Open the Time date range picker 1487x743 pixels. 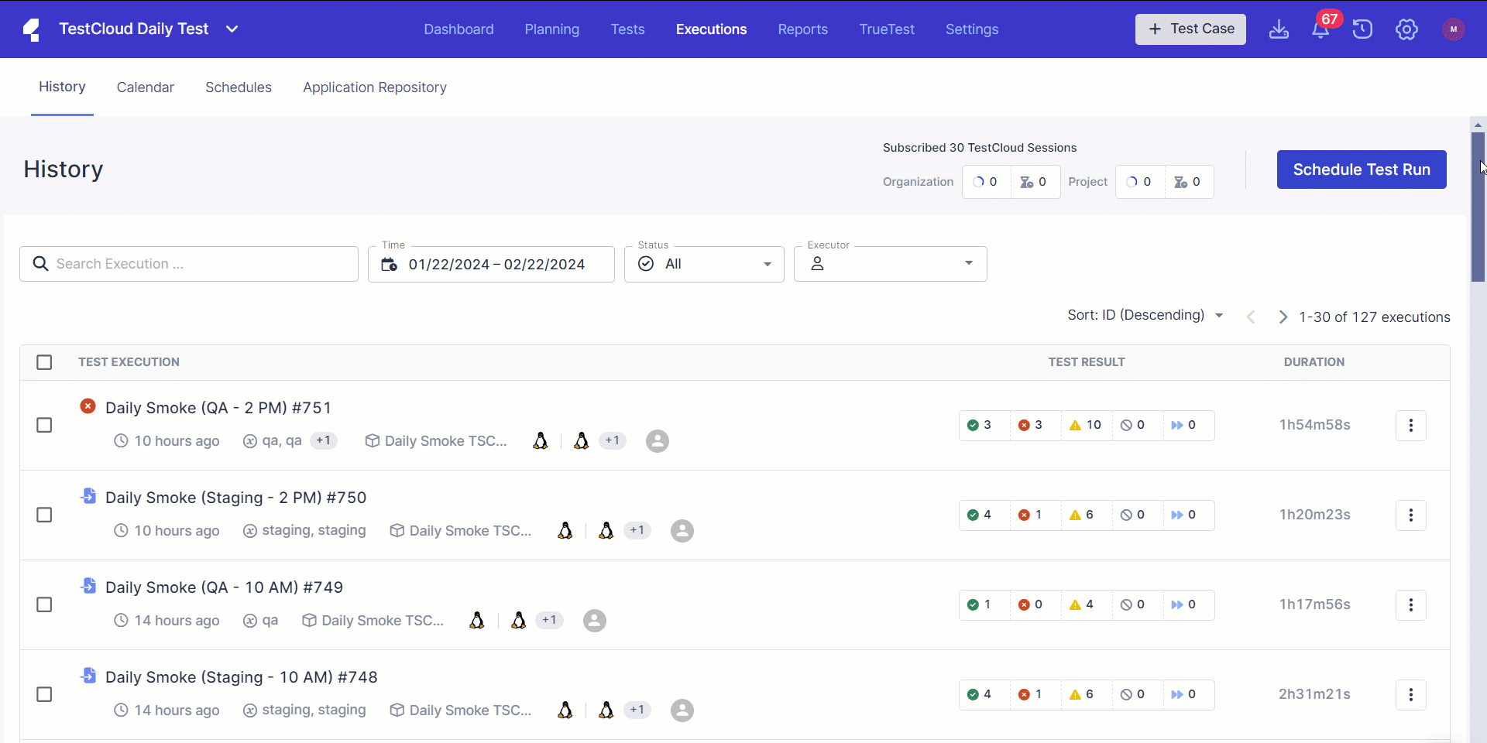[491, 264]
